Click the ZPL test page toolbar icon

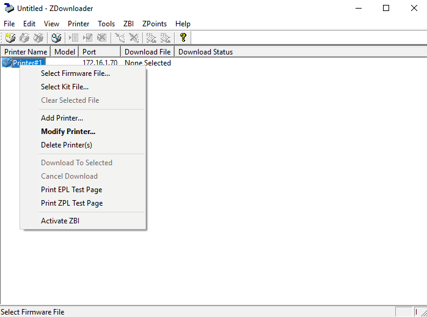(164, 38)
